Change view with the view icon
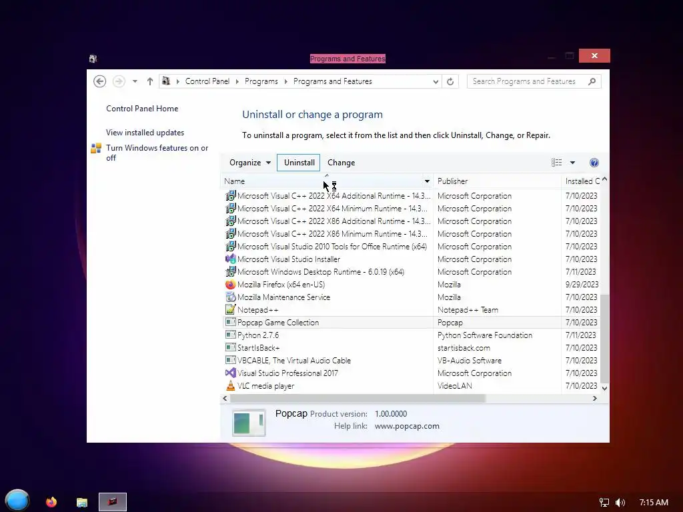Screen dimensions: 683x512 click(x=557, y=163)
